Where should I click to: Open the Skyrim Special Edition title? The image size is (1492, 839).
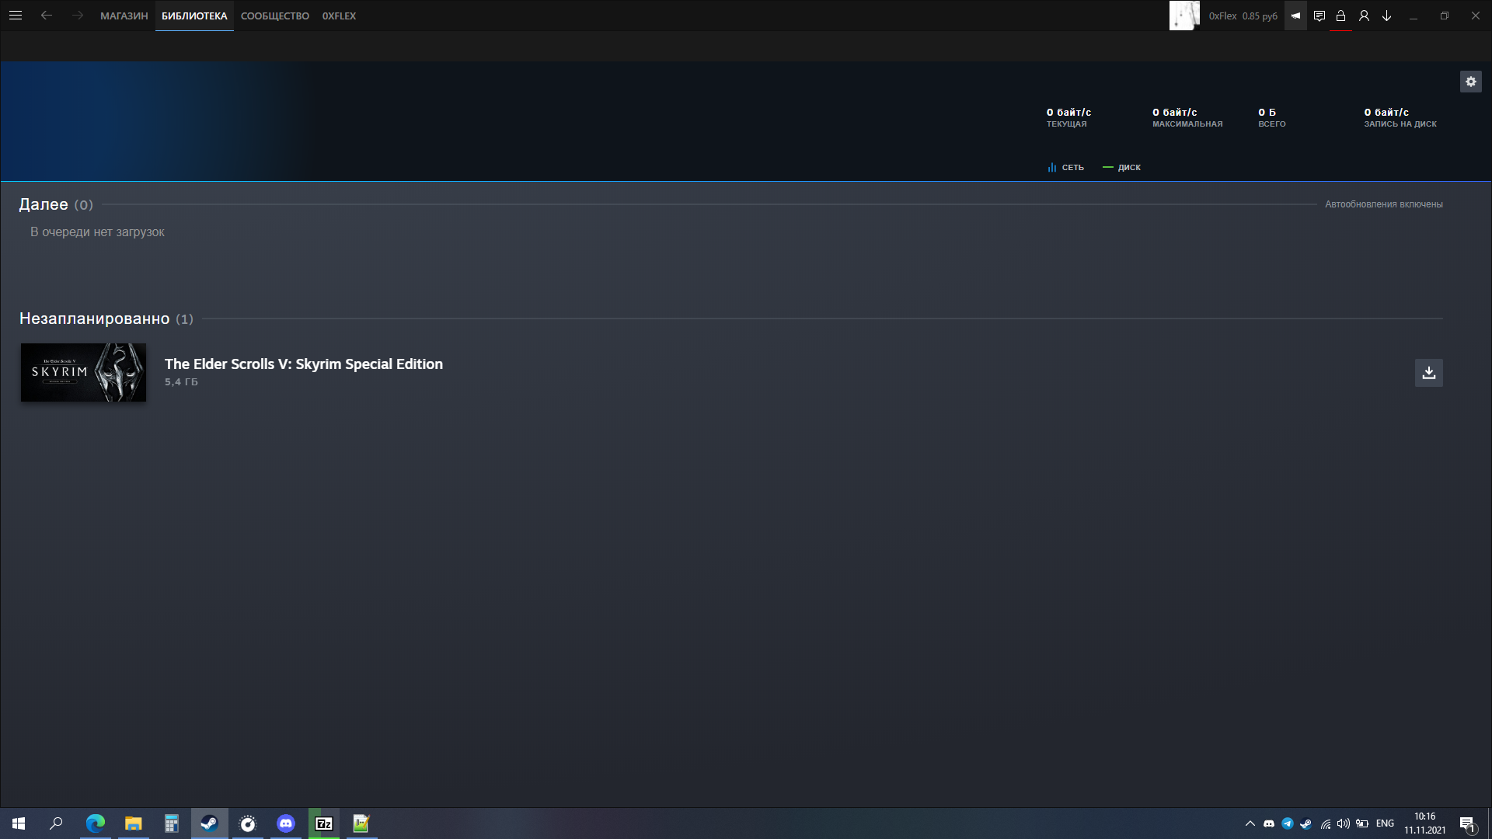[303, 364]
